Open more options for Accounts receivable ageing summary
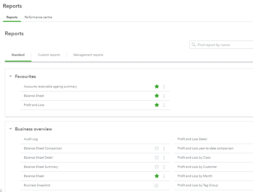The height and width of the screenshot is (192, 253). [x=164, y=87]
